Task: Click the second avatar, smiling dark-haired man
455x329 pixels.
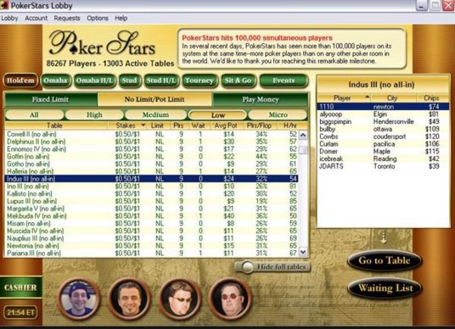Action: coord(129,298)
